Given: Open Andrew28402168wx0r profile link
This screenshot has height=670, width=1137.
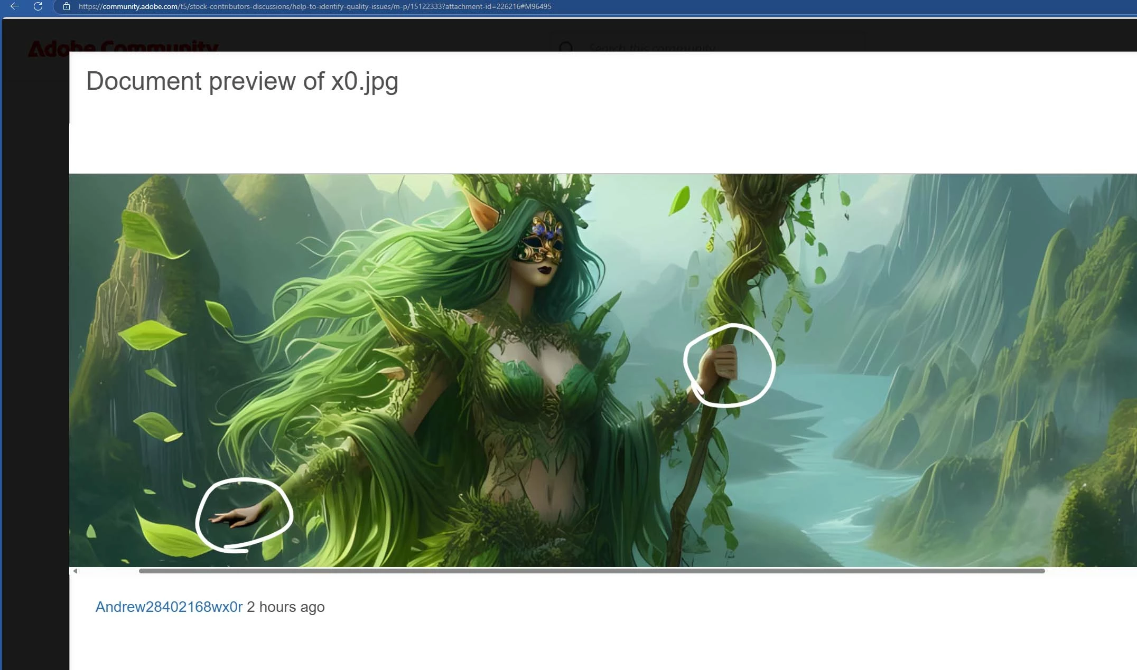Looking at the screenshot, I should [169, 607].
